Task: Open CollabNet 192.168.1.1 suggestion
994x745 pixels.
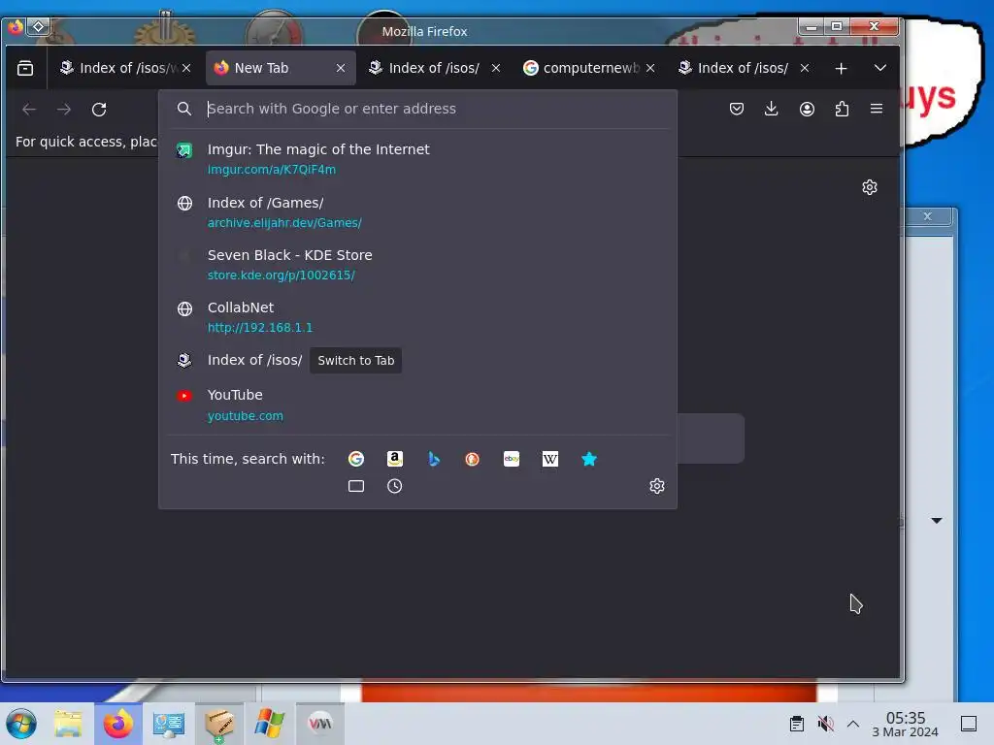Action: click(x=417, y=317)
